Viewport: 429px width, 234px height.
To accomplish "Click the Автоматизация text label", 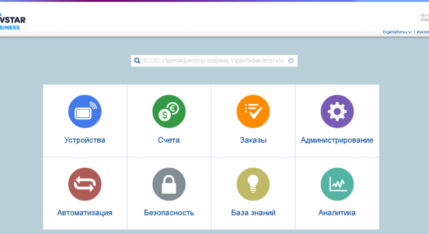I will (x=85, y=213).
